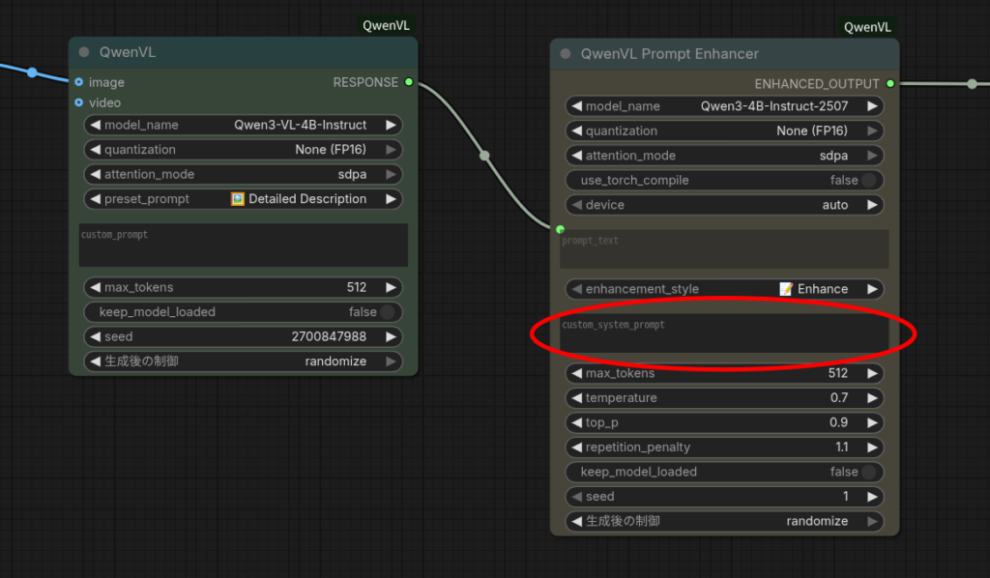Viewport: 990px width, 578px height.
Task: Click the collapse dot on QwenVL node
Action: [x=84, y=52]
